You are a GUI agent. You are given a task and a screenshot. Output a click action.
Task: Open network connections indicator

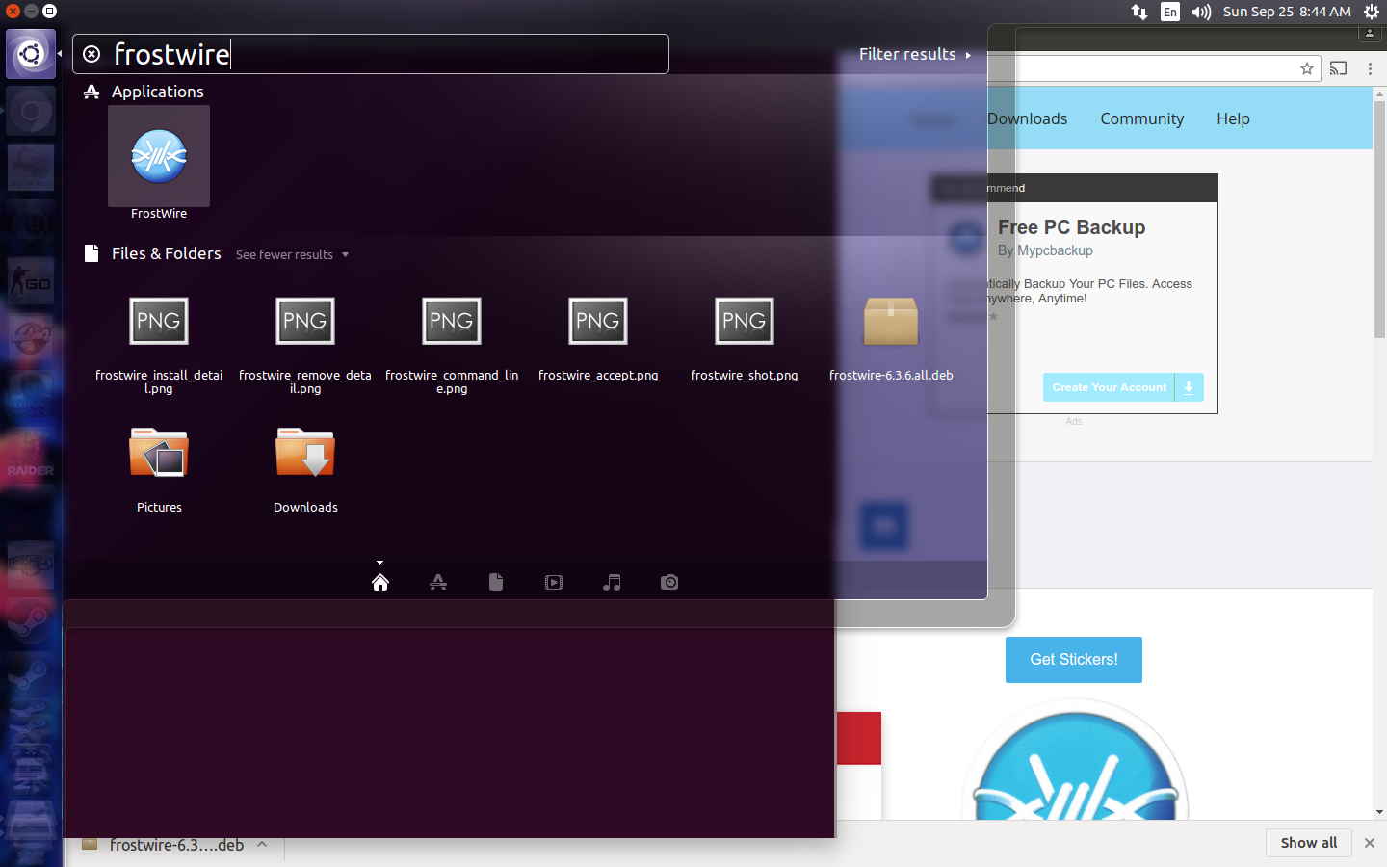pyautogui.click(x=1139, y=12)
